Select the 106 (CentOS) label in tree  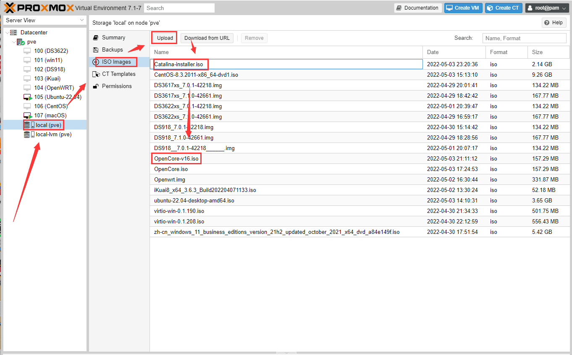pos(51,106)
